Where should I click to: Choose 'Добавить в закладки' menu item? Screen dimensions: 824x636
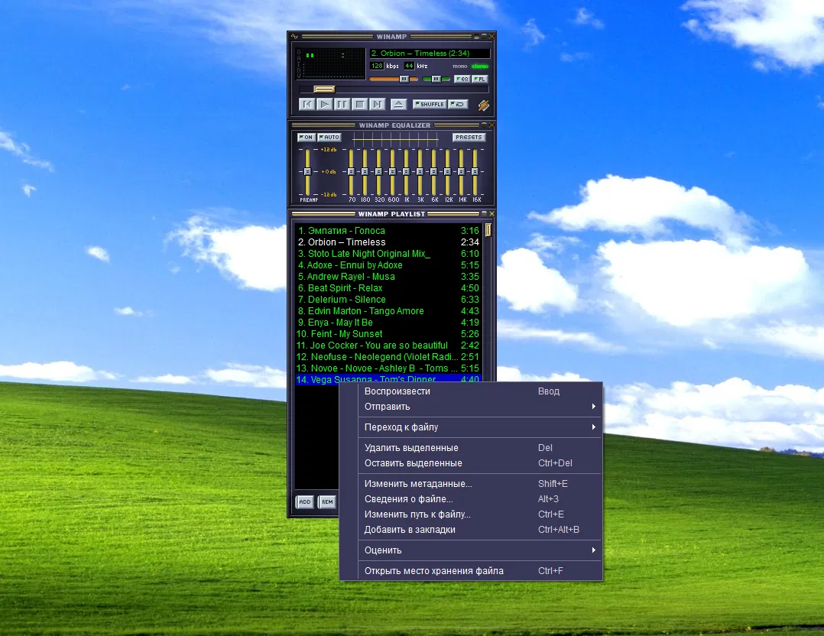pyautogui.click(x=471, y=529)
